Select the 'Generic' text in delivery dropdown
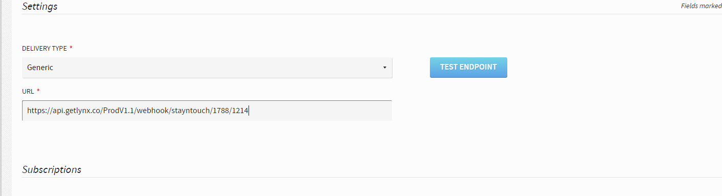The height and width of the screenshot is (196, 722). click(40, 68)
